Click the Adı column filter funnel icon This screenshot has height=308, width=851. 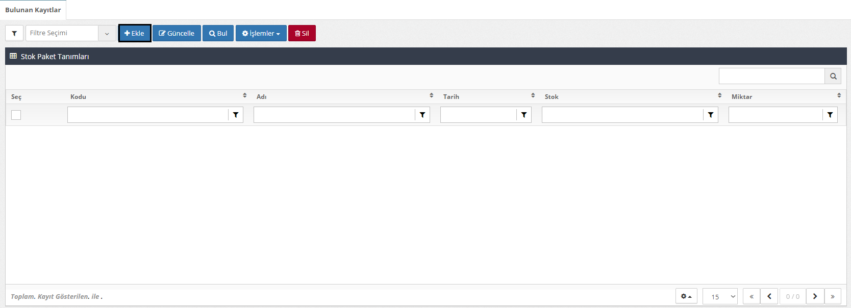click(422, 115)
